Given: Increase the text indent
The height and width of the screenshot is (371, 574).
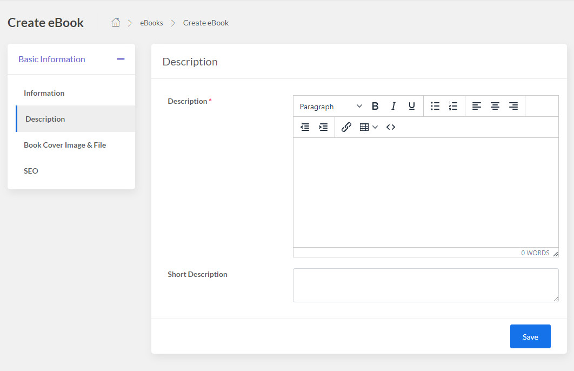Looking at the screenshot, I should tap(323, 127).
